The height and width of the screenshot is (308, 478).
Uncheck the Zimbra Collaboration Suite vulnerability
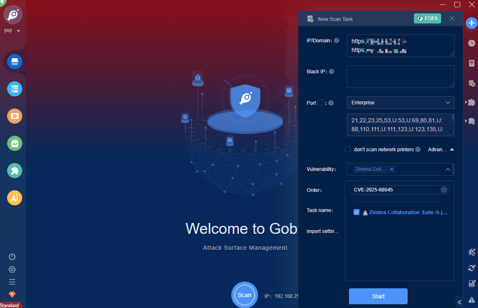[x=357, y=212]
